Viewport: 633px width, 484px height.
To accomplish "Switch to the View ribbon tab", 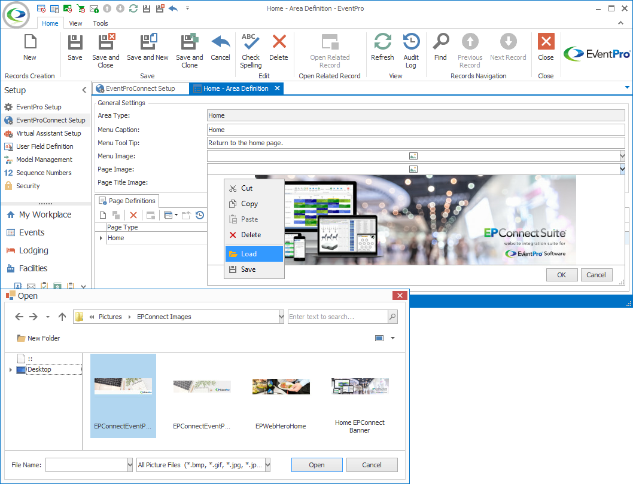I will coord(75,23).
